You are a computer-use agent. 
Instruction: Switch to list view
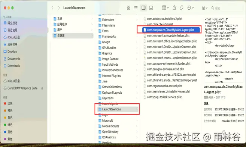pos(136,8)
